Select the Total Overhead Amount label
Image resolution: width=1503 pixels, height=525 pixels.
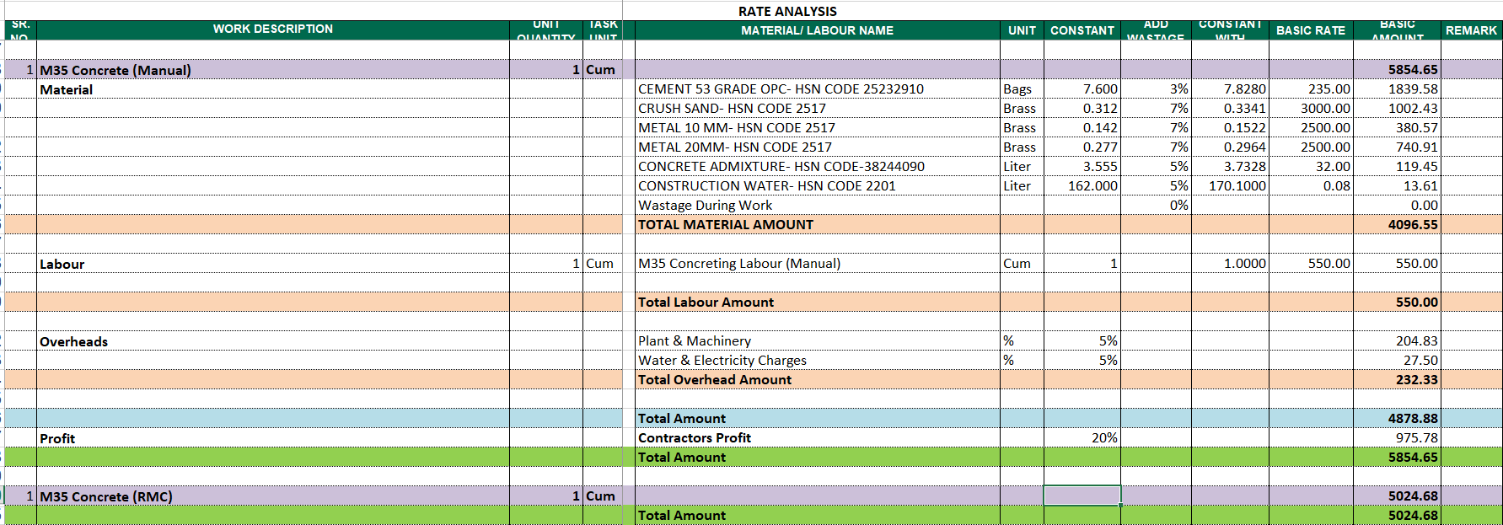pyautogui.click(x=817, y=380)
